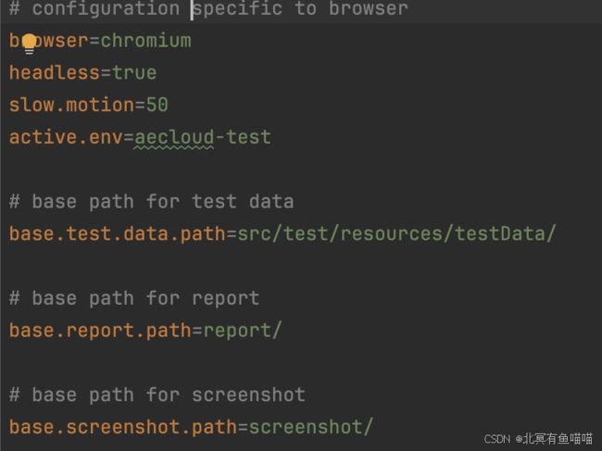Click the 'base.report.path' key
602x451 pixels.
pos(100,331)
